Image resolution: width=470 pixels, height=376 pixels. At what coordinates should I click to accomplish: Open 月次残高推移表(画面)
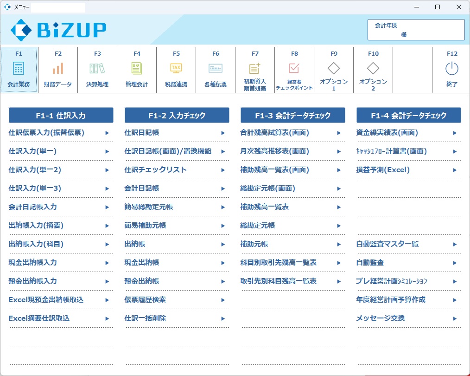pos(274,151)
